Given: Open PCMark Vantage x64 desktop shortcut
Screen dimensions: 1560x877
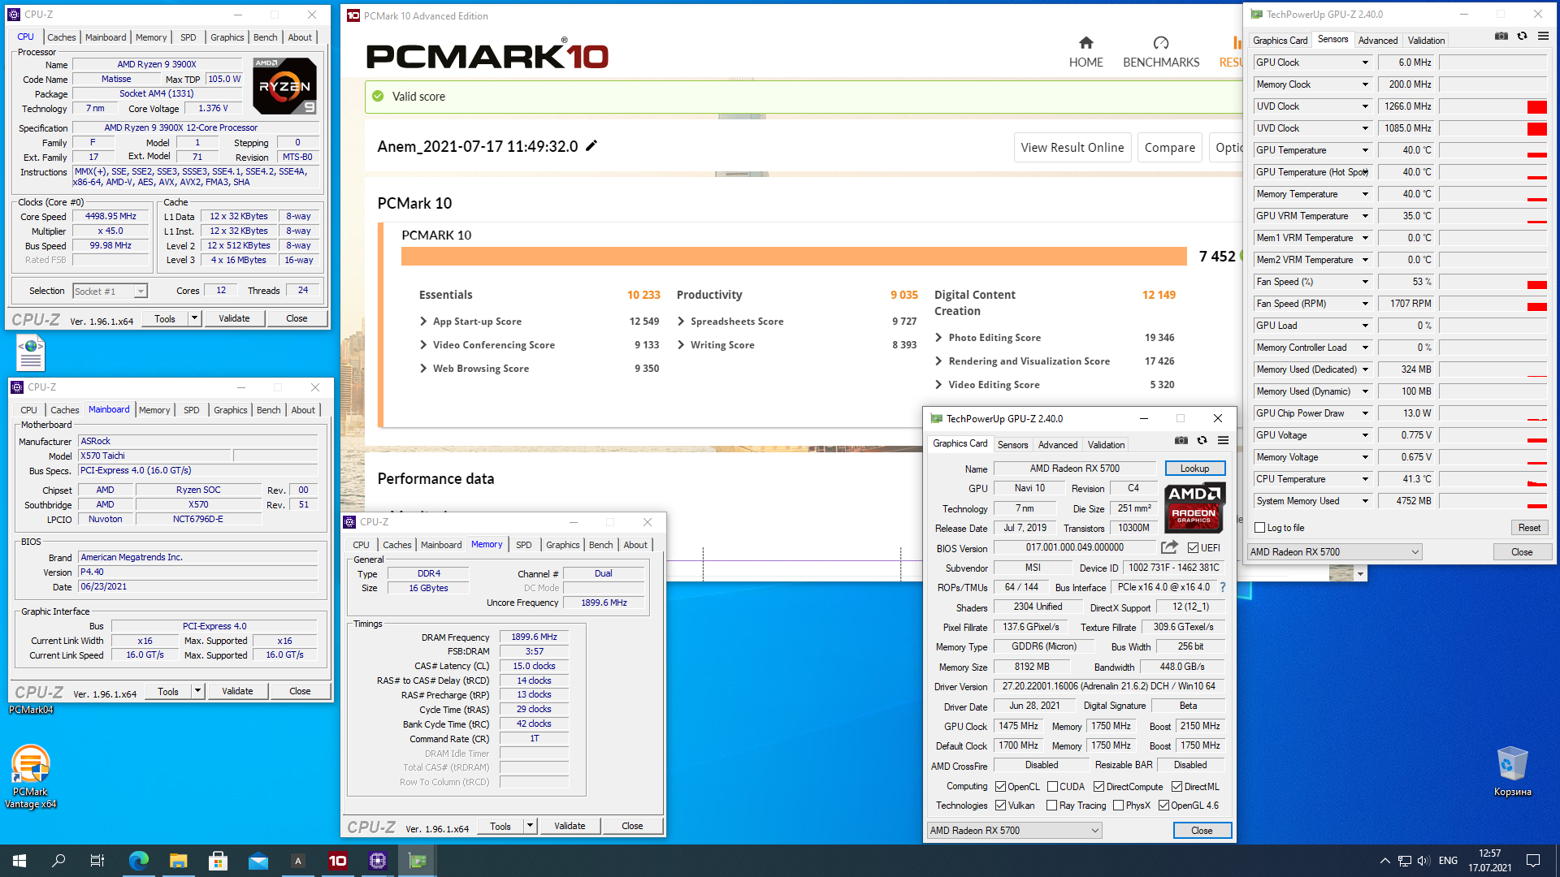Looking at the screenshot, I should click(x=31, y=776).
